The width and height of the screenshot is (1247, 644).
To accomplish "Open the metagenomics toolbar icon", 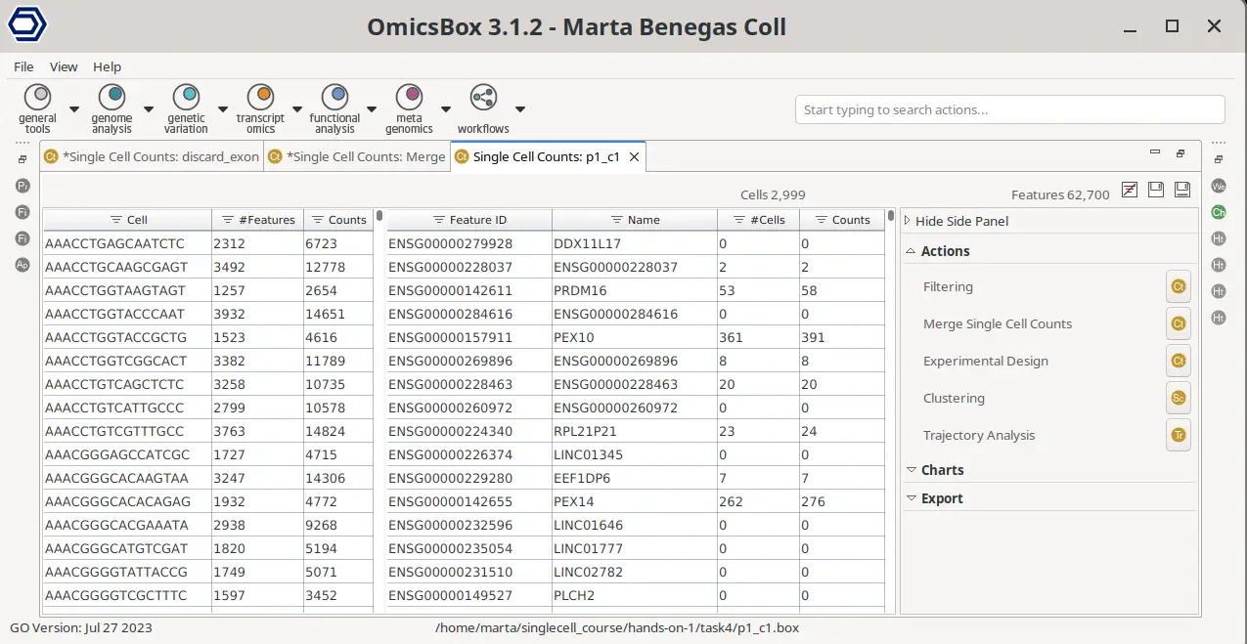I will [409, 97].
